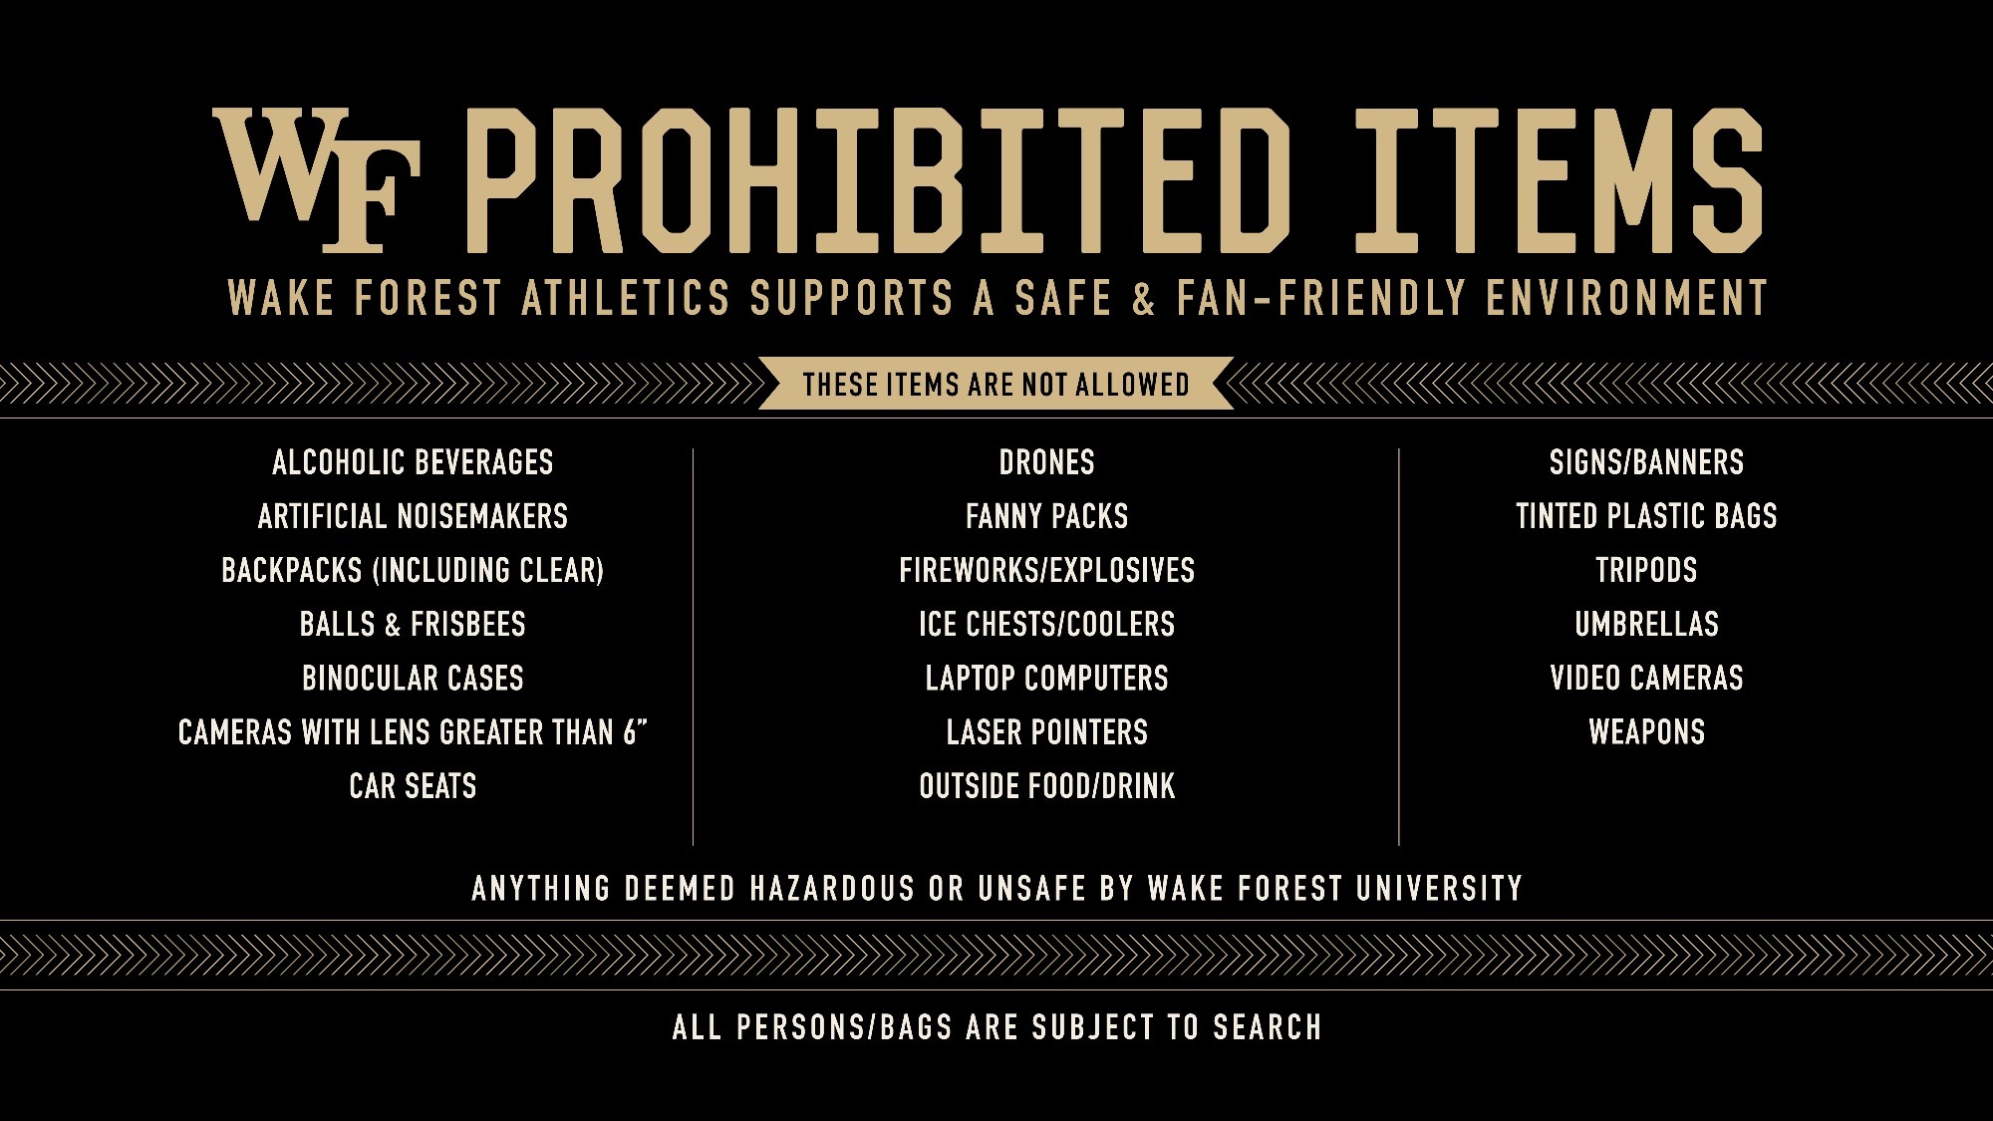Click the Prohibited Items headline

point(1111,179)
